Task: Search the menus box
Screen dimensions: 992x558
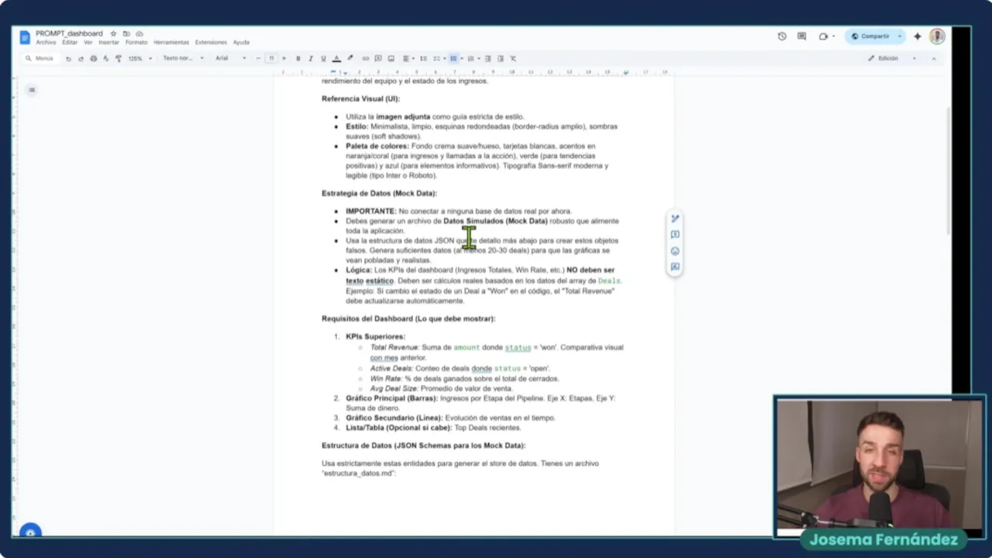Action: [x=40, y=58]
